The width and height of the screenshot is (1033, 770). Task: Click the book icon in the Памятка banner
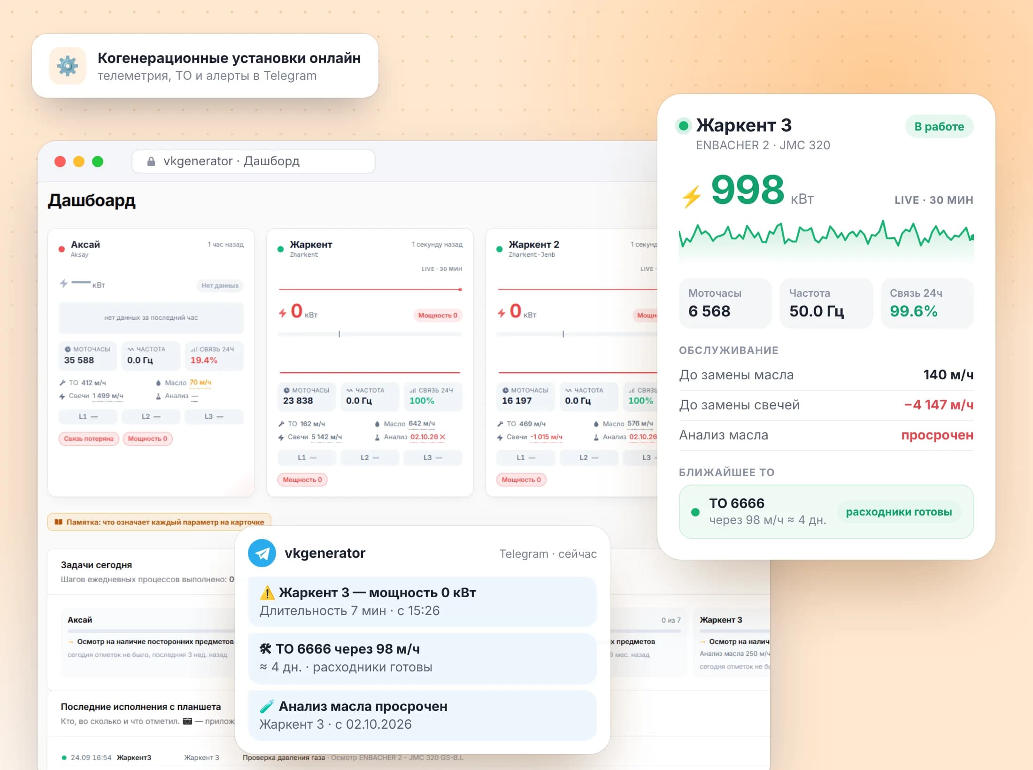[x=59, y=522]
